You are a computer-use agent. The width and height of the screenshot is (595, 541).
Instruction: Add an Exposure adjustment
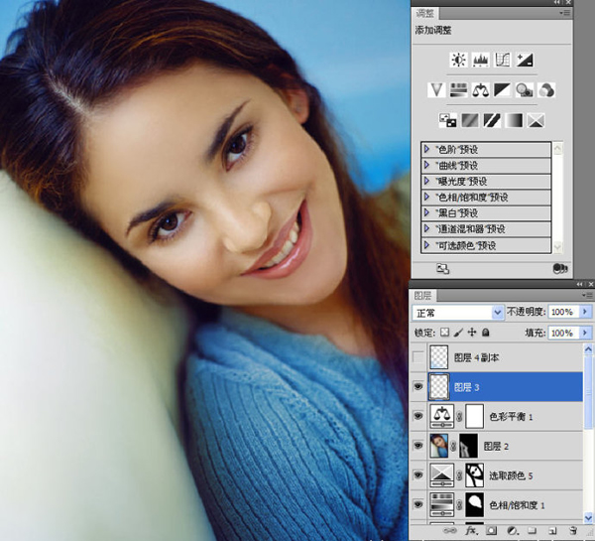525,60
